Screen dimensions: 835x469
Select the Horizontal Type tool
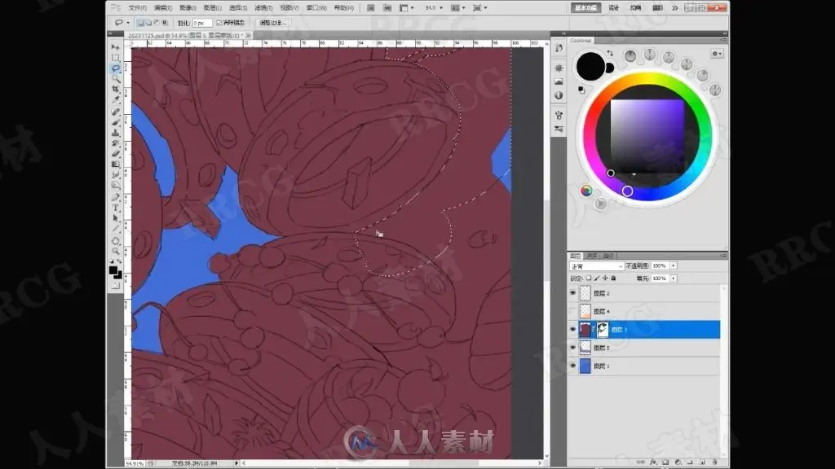[x=115, y=208]
